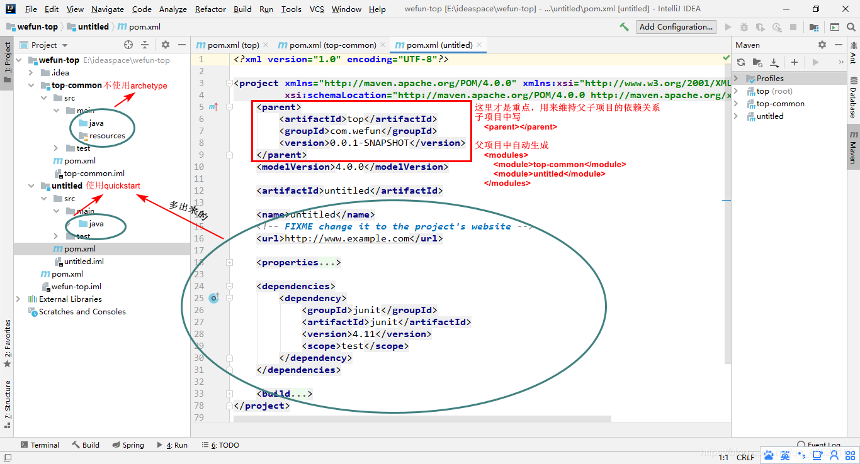Screen dimensions: 860x464
Task: Click wefun-top in navigation breadcrumb
Action: tap(32, 27)
